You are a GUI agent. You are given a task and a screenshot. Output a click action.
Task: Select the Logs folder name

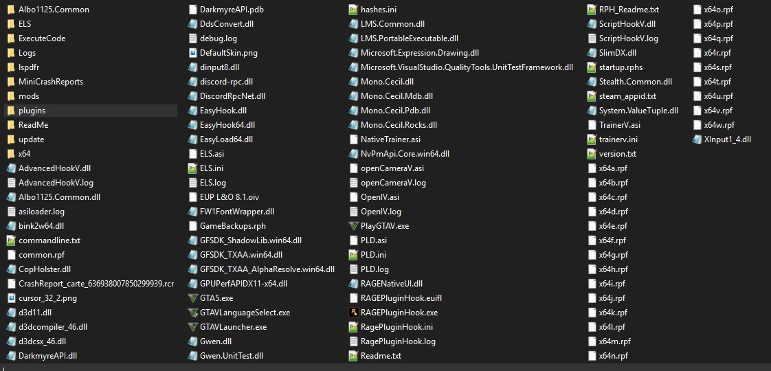pyautogui.click(x=27, y=53)
